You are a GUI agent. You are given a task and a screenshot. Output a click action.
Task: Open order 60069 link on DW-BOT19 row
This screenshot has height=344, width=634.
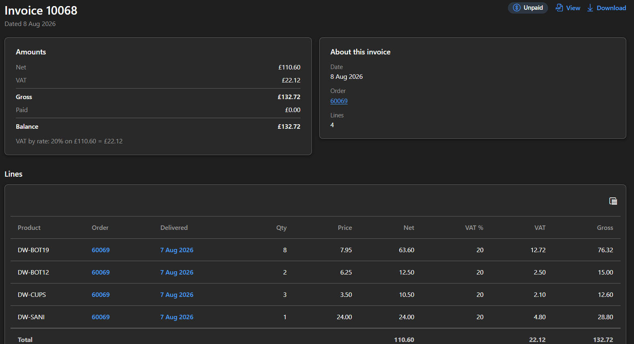[101, 250]
